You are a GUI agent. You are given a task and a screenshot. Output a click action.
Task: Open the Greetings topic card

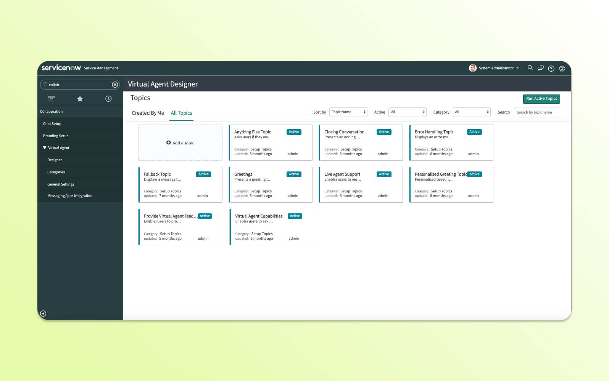(x=271, y=185)
